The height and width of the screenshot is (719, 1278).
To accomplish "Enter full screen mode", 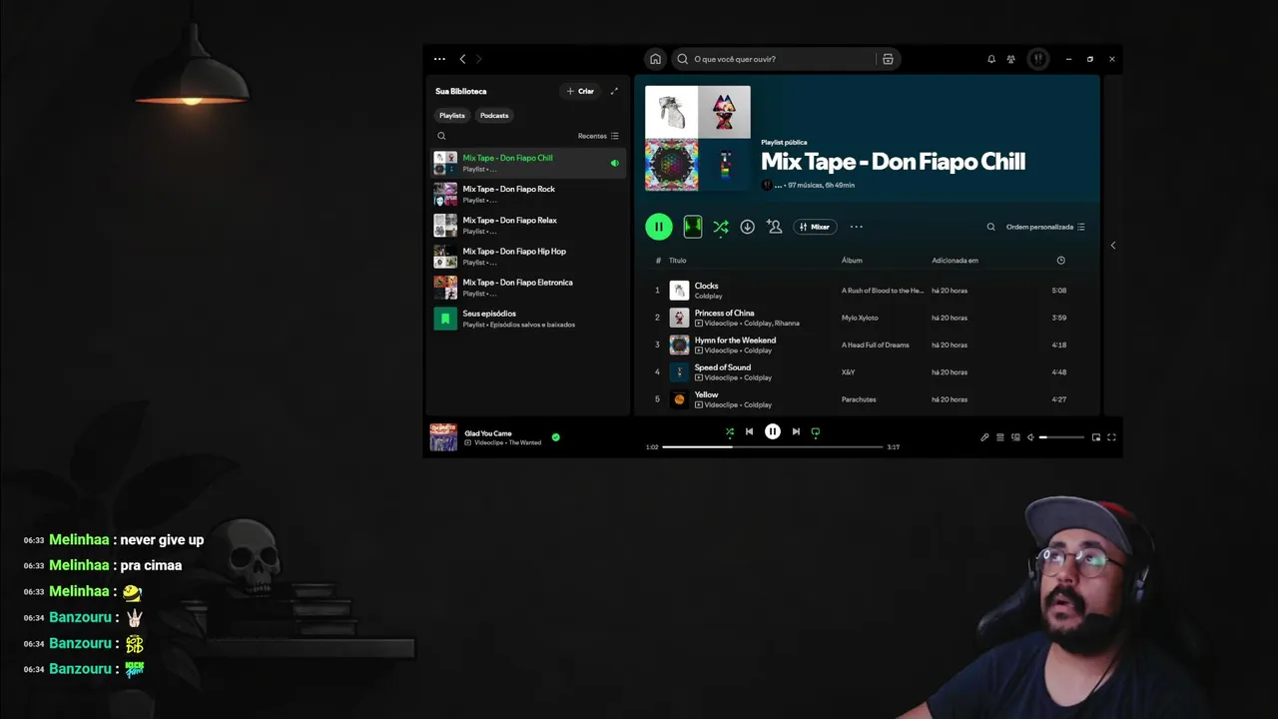I will pyautogui.click(x=1111, y=437).
